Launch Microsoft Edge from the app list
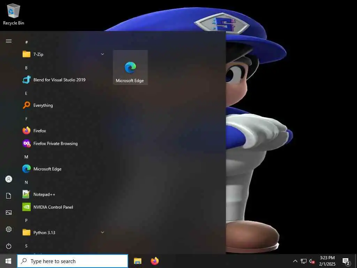The height and width of the screenshot is (268, 357). click(x=63, y=169)
